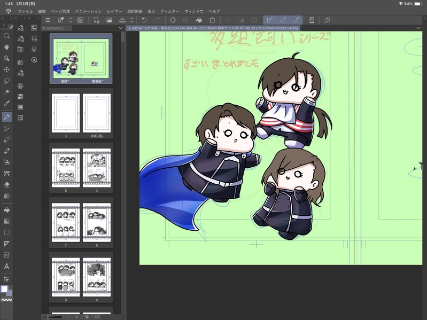Select the Fill bucket tool
Viewport: 427px width, 320px height.
[6, 210]
